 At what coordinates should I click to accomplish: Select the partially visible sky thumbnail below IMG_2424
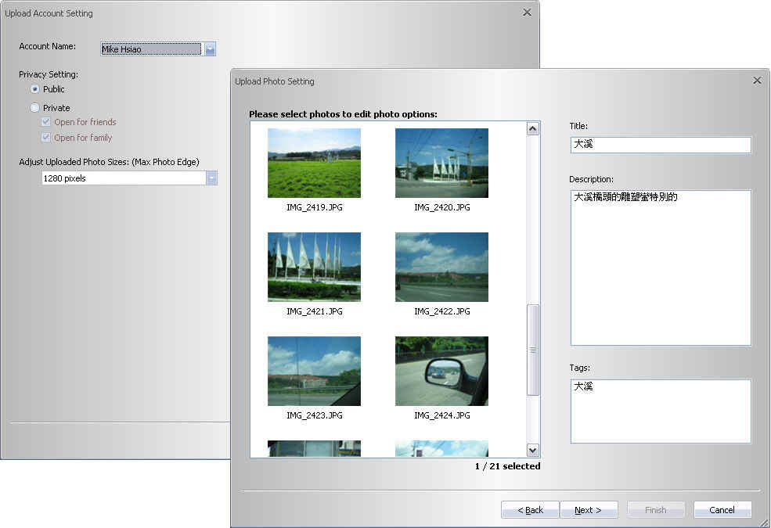point(441,448)
